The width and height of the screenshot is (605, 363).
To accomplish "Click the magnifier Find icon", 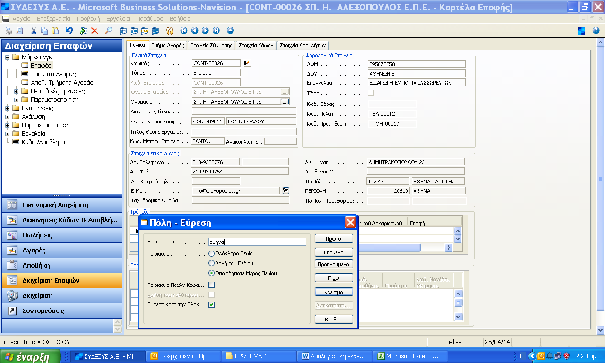I will (109, 31).
